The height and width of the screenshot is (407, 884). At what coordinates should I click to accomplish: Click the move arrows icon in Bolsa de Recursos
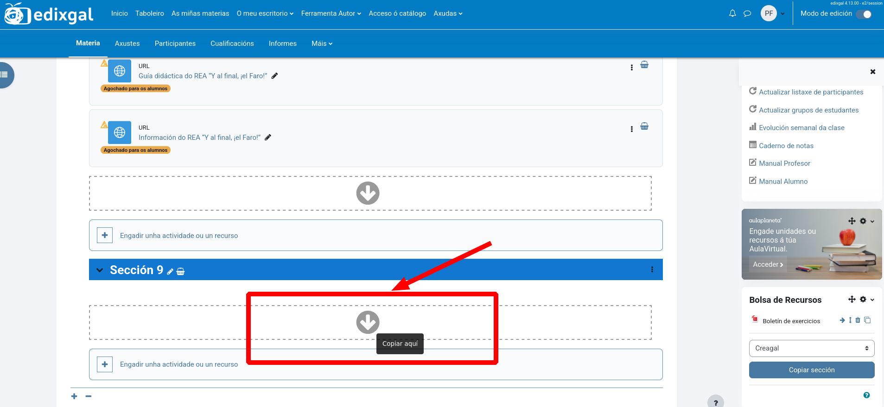coord(852,300)
